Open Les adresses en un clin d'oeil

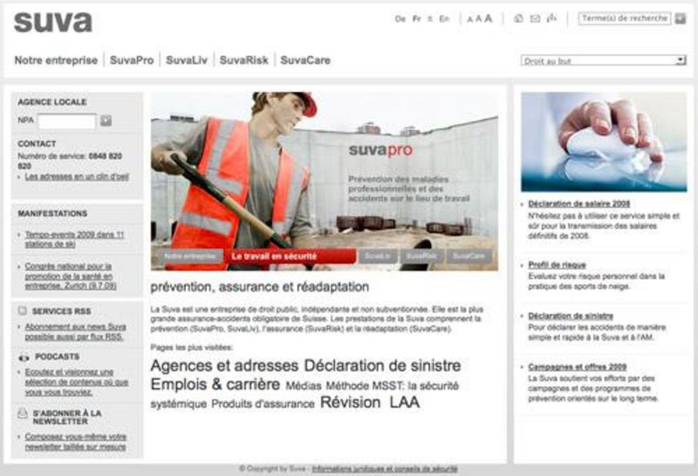tap(76, 177)
